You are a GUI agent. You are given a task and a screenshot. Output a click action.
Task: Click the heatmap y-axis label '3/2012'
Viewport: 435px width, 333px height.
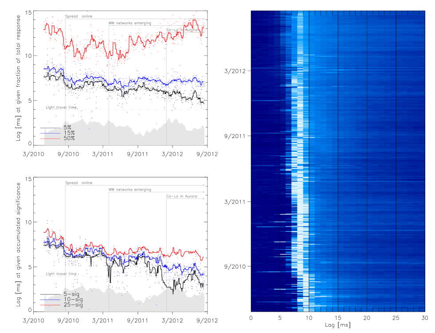[235, 71]
